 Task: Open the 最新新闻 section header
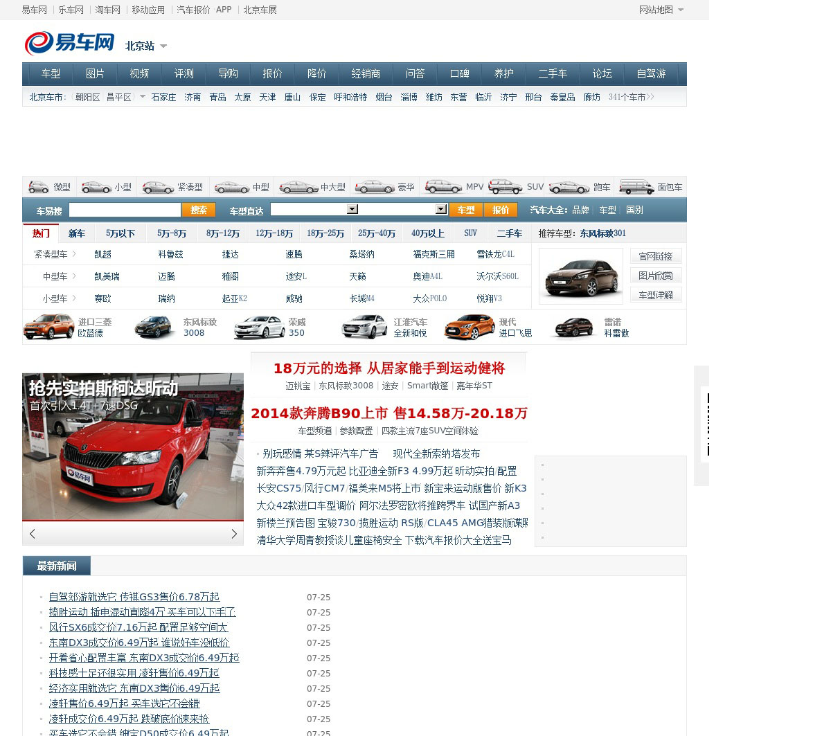(57, 566)
